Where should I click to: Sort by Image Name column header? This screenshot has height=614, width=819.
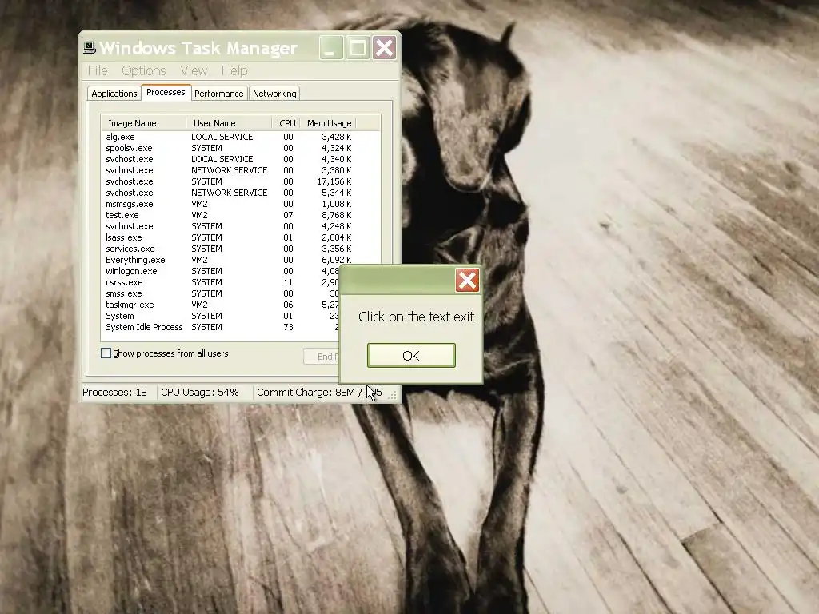click(x=144, y=123)
